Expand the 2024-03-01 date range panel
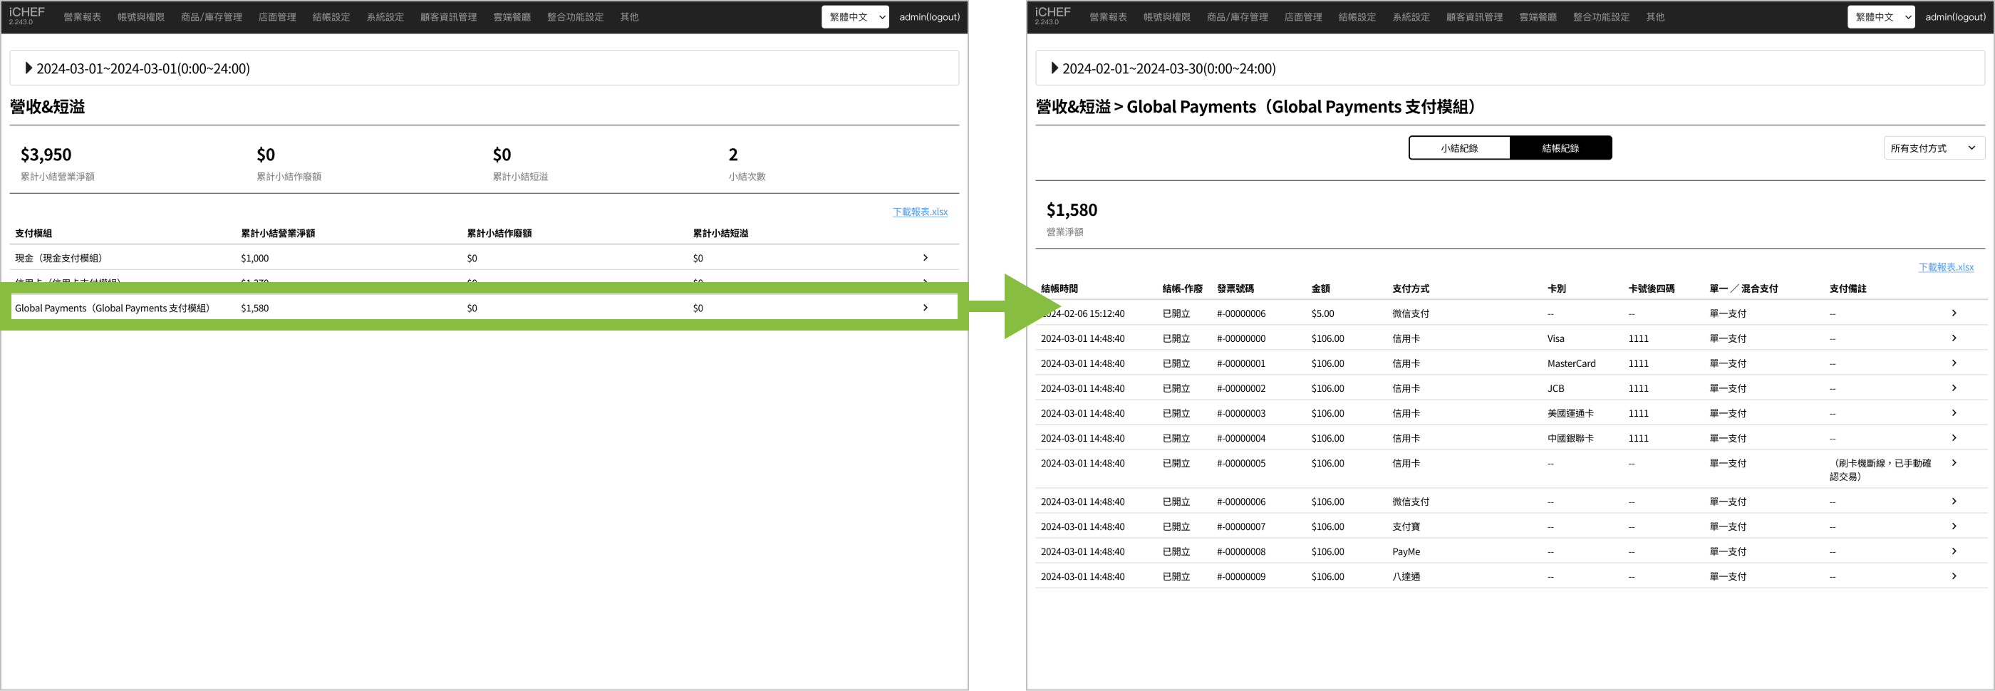 pyautogui.click(x=28, y=68)
